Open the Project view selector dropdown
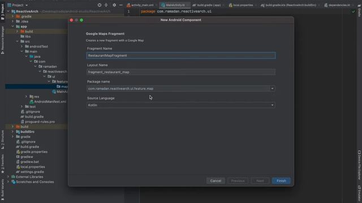Screen dimensions: 362x203 [18, 5]
